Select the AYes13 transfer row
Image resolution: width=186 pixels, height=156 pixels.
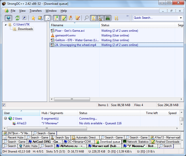[x=91, y=123]
